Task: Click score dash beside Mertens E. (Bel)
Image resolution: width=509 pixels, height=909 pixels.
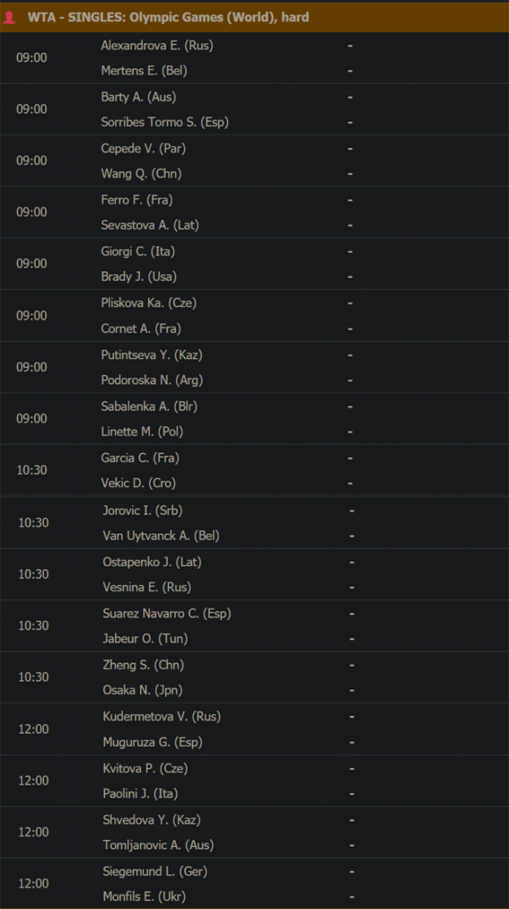Action: (x=351, y=71)
